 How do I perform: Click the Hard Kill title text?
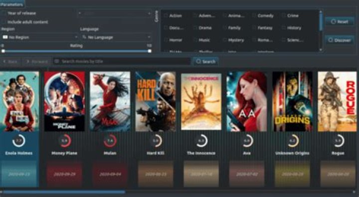156,153
